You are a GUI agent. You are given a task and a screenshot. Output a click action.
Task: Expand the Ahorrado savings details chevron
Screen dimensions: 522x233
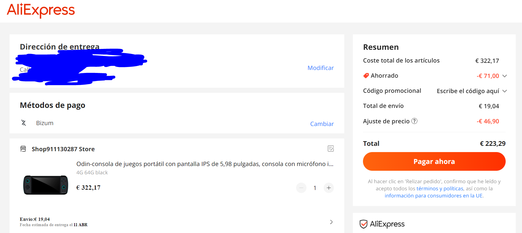(x=504, y=76)
